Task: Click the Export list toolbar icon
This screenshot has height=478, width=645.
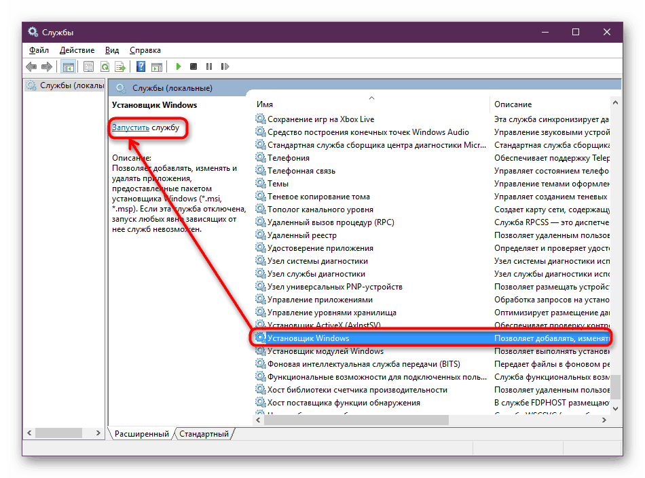Action: [120, 66]
